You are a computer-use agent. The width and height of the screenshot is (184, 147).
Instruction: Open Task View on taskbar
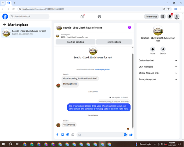click(x=17, y=144)
